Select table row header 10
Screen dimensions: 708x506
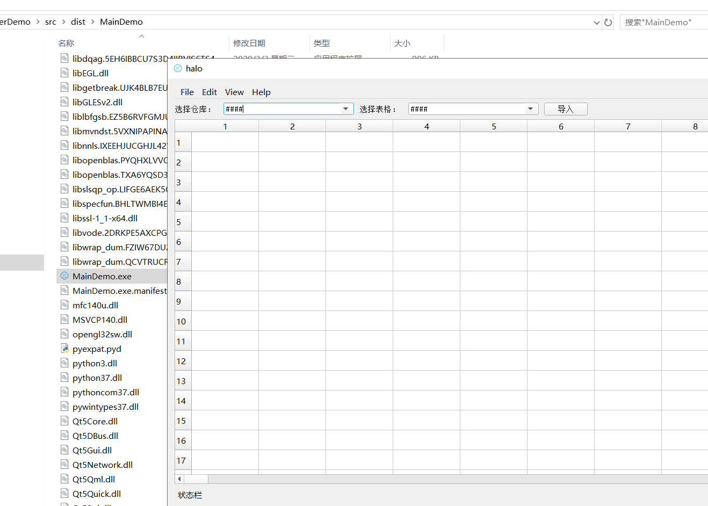[x=183, y=321]
